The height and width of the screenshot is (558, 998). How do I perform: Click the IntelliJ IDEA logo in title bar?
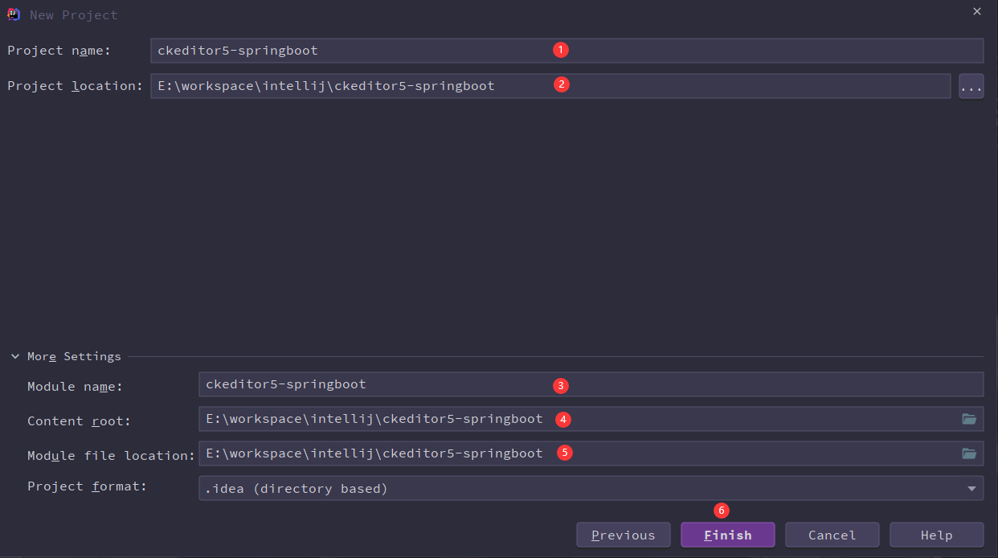(x=14, y=14)
